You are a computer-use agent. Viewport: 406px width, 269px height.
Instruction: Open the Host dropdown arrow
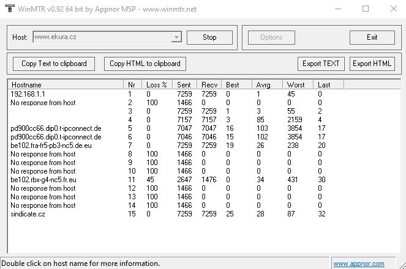coord(177,37)
